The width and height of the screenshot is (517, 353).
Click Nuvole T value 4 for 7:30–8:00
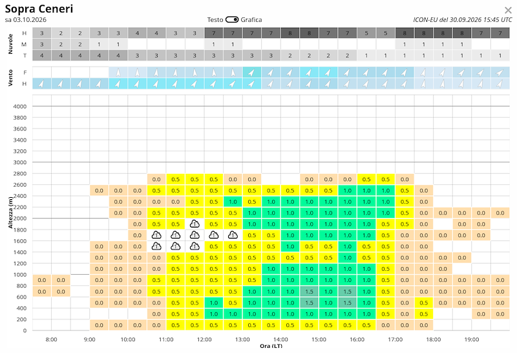(x=41, y=56)
